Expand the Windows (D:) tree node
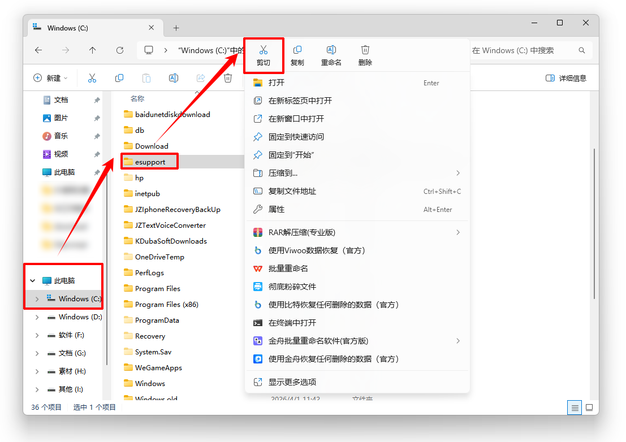 click(37, 317)
